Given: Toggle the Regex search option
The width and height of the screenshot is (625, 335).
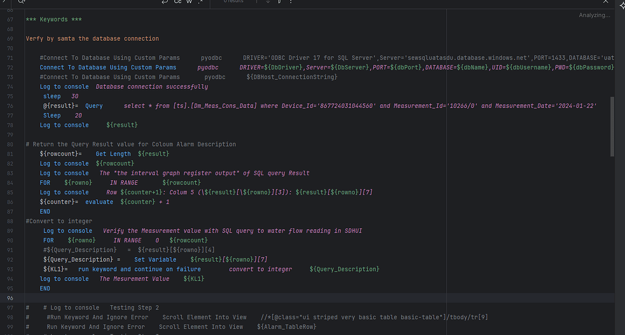Looking at the screenshot, I should 200,2.
